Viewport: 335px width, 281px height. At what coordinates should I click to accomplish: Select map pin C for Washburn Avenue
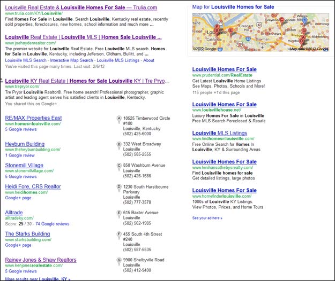119,166
